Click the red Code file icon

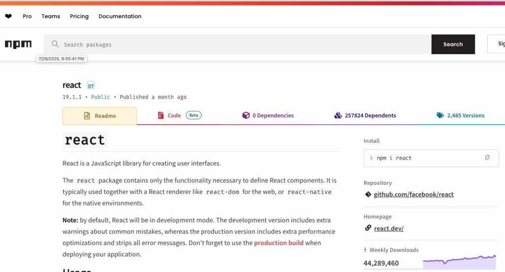click(161, 115)
